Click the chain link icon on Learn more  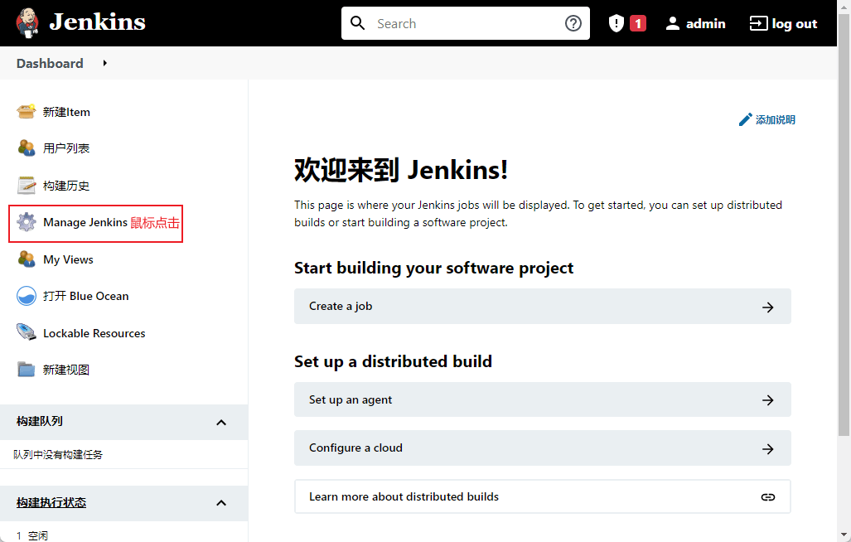coord(767,497)
